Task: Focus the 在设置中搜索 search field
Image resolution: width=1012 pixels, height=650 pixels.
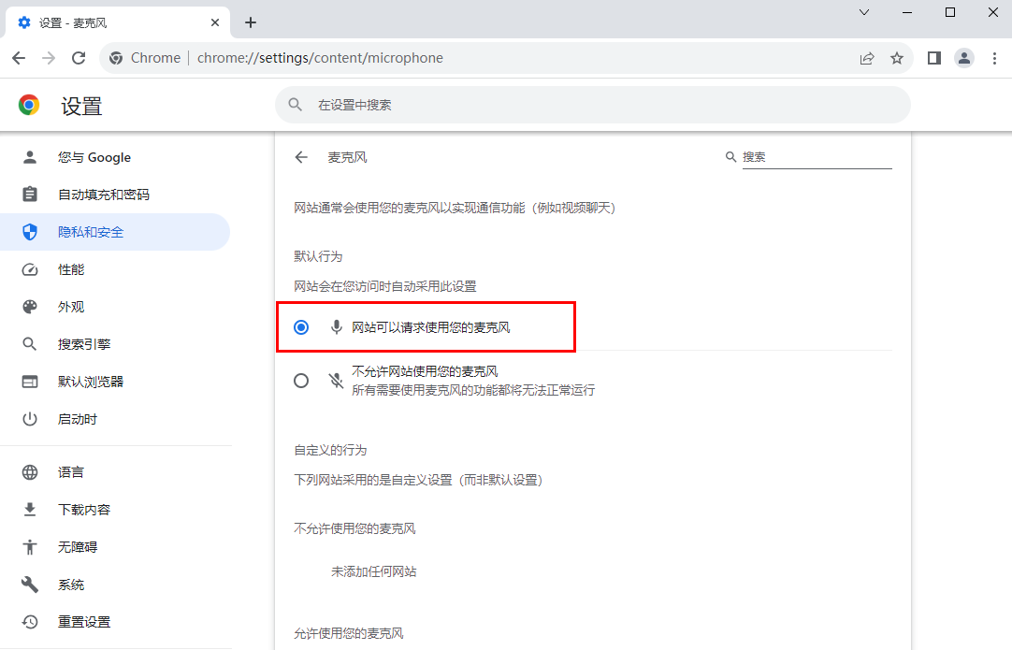Action: (592, 105)
